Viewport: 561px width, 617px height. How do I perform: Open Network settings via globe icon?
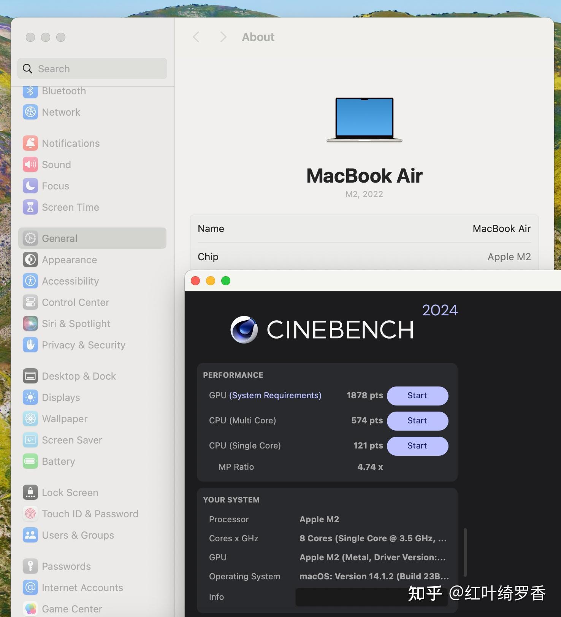pos(30,112)
